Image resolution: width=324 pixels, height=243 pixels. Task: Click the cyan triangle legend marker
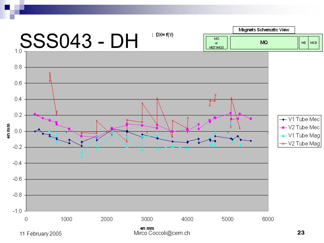[283, 136]
